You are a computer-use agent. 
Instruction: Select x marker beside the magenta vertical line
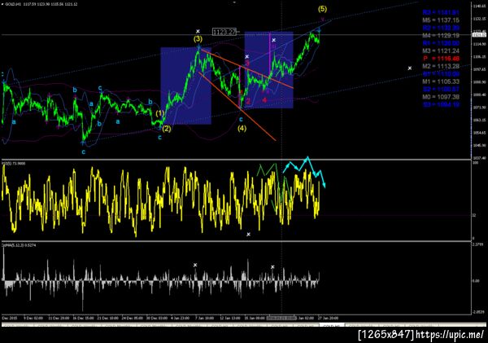[274, 40]
